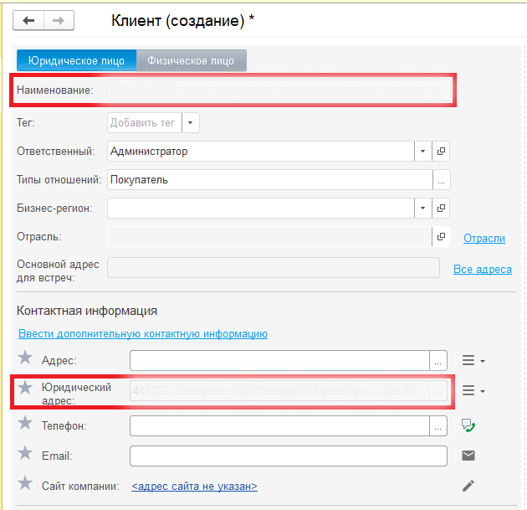Viewport: 527px width, 510px height.
Task: Open the Ответственный record via its open icon
Action: (442, 152)
